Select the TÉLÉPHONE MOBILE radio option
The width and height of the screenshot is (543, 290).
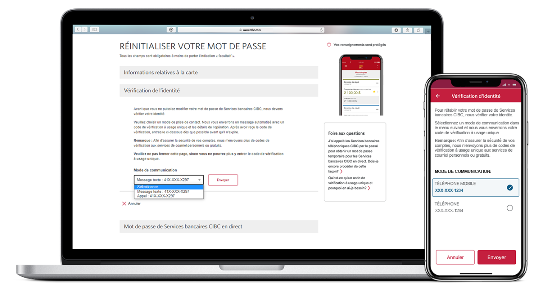[x=476, y=187]
